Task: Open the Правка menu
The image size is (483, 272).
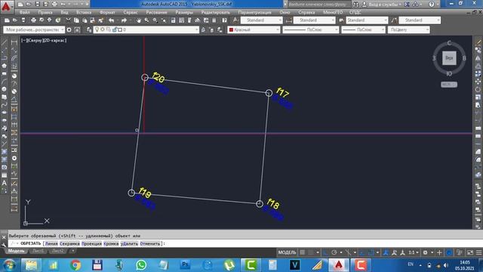Action: 45,12
